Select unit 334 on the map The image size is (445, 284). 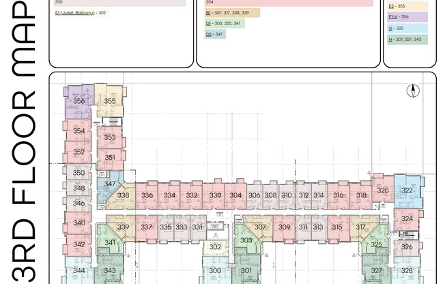[x=169, y=195]
